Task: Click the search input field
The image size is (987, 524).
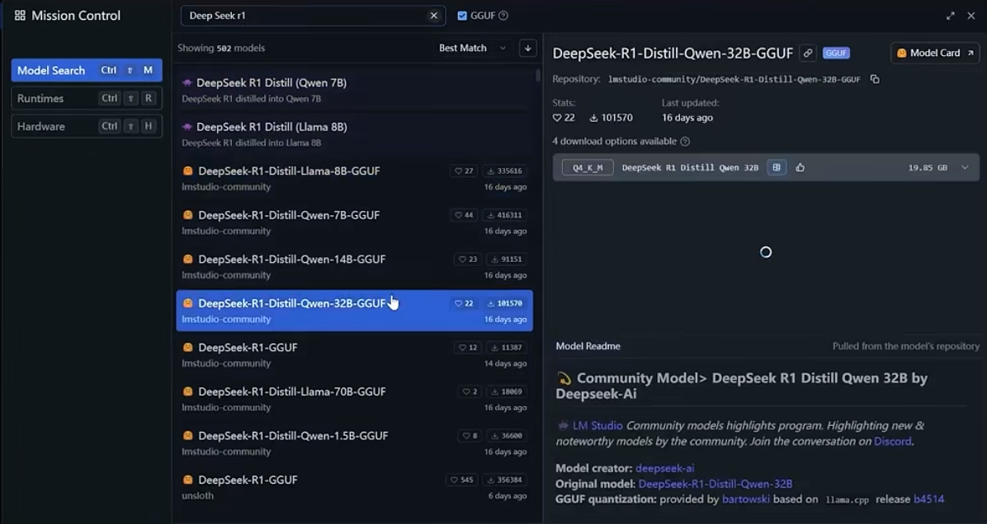Action: coord(305,16)
